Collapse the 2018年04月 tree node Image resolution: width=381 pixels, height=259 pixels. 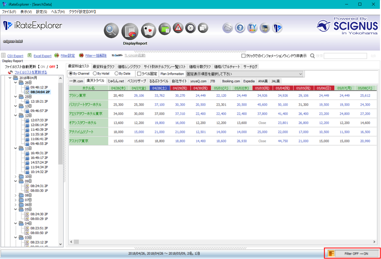pos(10,78)
